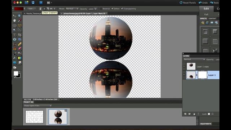Screen dimensions: 231x130
Task: Click the gradient Edit button
Action: tap(31, 9)
